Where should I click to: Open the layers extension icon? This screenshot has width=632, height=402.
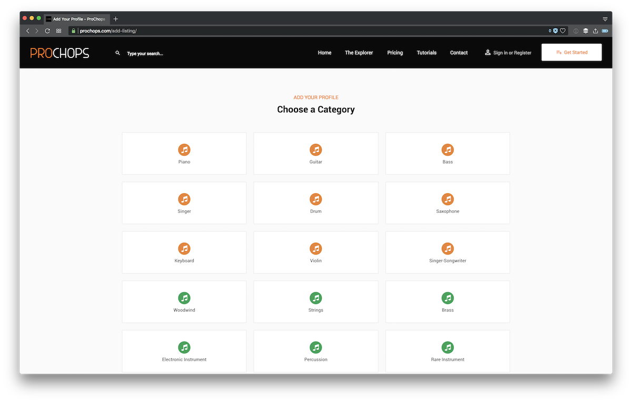(586, 31)
